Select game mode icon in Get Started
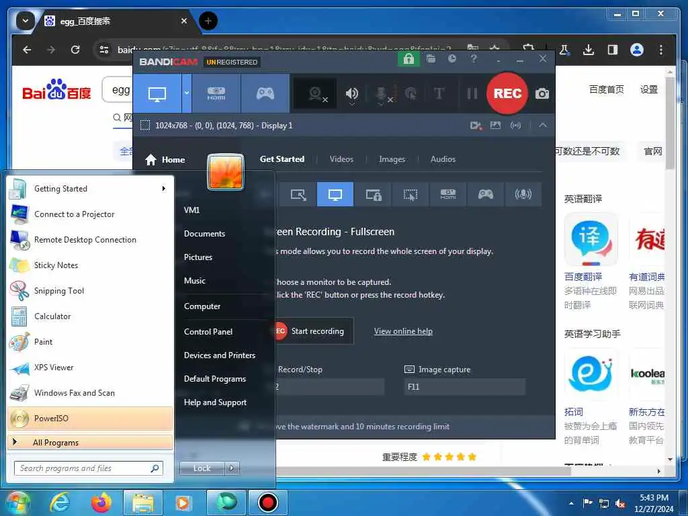The width and height of the screenshot is (688, 516). [485, 194]
